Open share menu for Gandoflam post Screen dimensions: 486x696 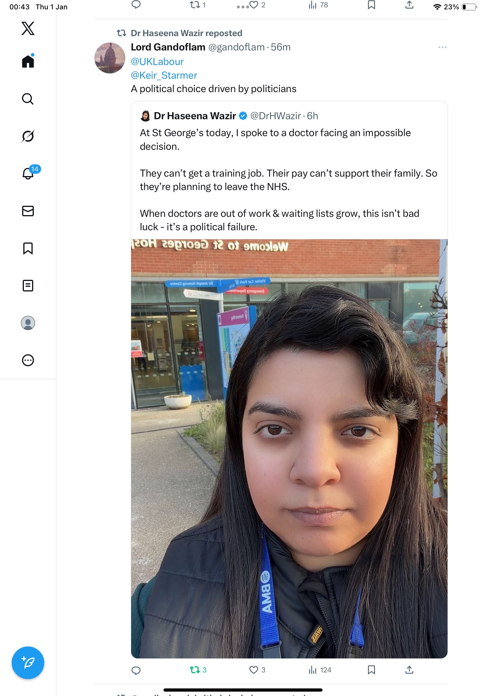[x=409, y=670]
